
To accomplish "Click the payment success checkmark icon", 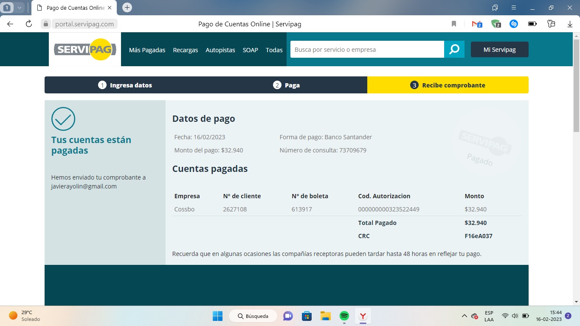I will coord(63,119).
